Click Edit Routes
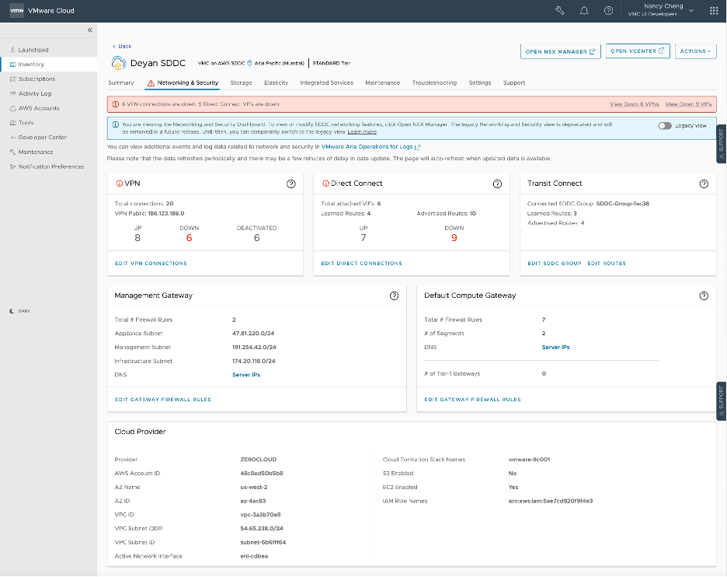This screenshot has width=727, height=577. click(607, 263)
